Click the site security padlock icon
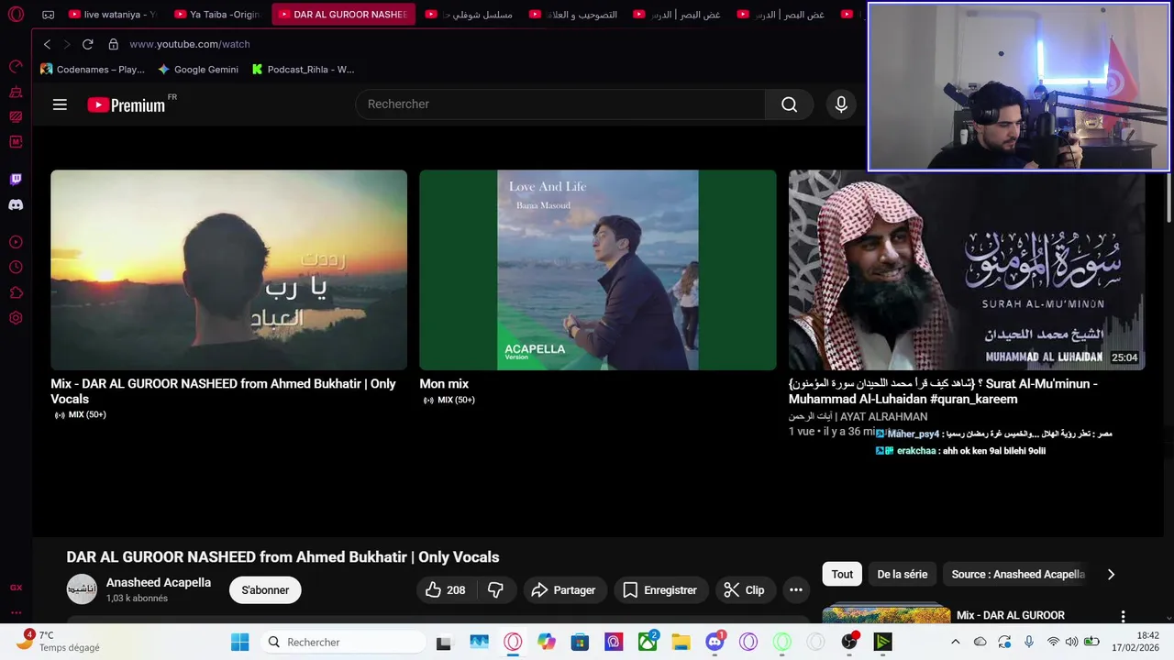 pos(114,44)
